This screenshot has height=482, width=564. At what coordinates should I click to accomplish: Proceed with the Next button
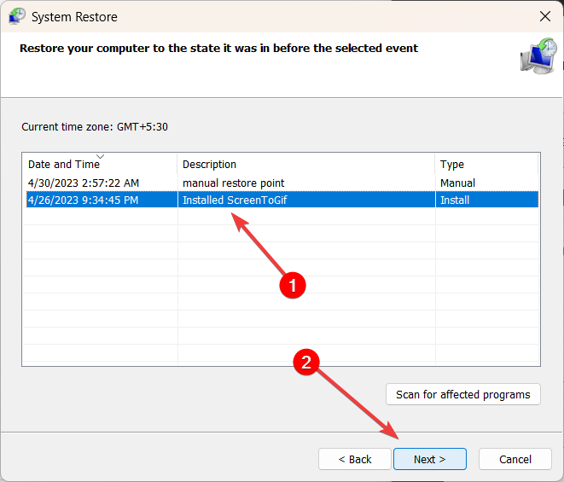point(430,459)
